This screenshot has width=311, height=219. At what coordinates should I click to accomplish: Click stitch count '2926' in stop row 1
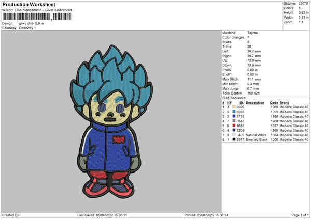[x=240, y=107]
